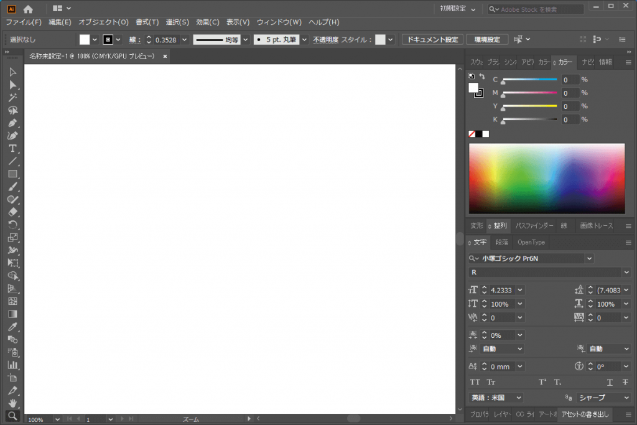Select the Hand tool
The height and width of the screenshot is (425, 637).
tap(12, 403)
